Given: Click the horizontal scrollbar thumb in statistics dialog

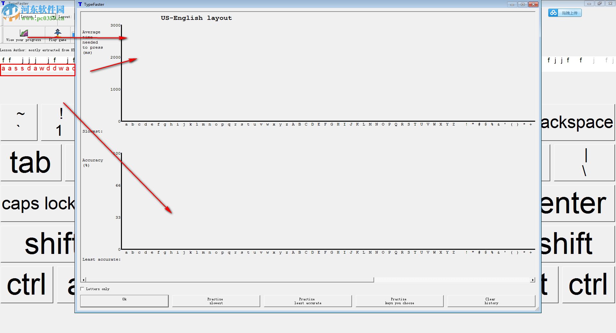Looking at the screenshot, I should (230, 280).
